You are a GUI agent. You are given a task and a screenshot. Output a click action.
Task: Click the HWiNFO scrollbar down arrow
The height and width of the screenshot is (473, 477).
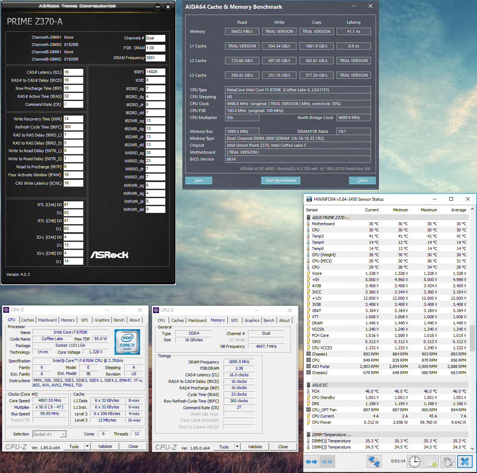[x=473, y=449]
